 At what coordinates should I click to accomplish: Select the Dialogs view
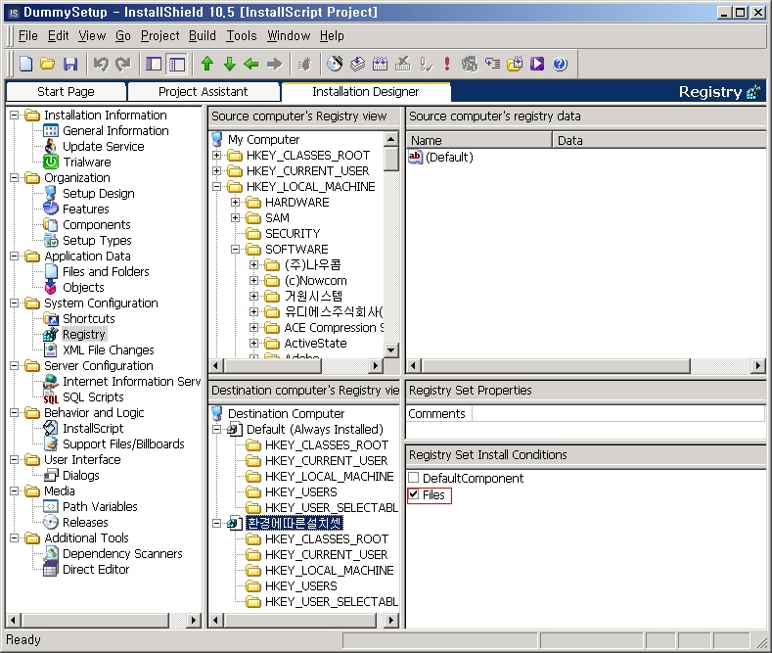click(x=81, y=475)
